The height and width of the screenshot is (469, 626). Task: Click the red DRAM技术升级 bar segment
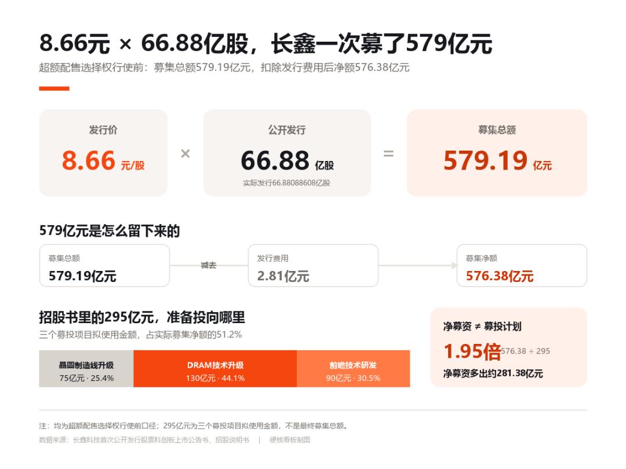215,369
